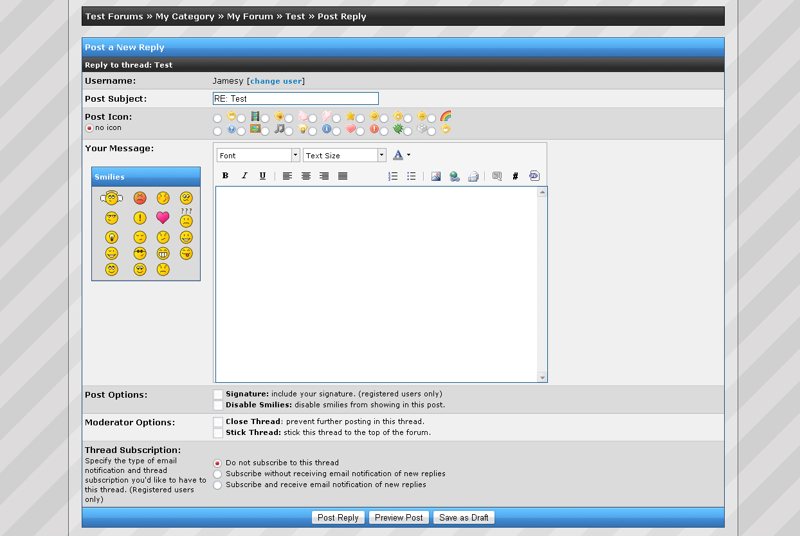800x536 pixels.
Task: Click the change user link
Action: [276, 81]
